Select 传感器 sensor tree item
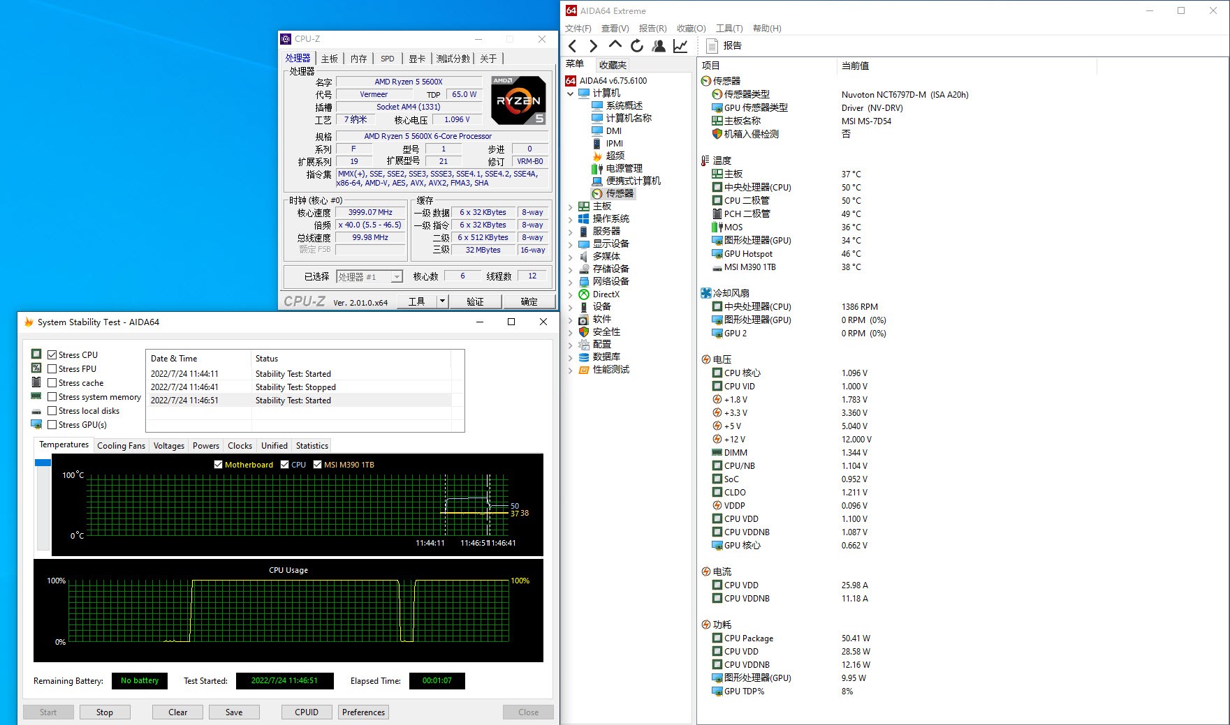This screenshot has height=725, width=1230. pyautogui.click(x=620, y=193)
